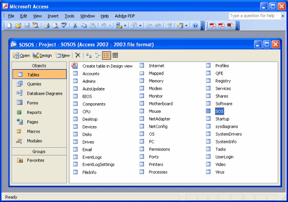The width and height of the screenshot is (288, 202).
Task: Switch to Large Icons view
Action: click(x=89, y=55)
